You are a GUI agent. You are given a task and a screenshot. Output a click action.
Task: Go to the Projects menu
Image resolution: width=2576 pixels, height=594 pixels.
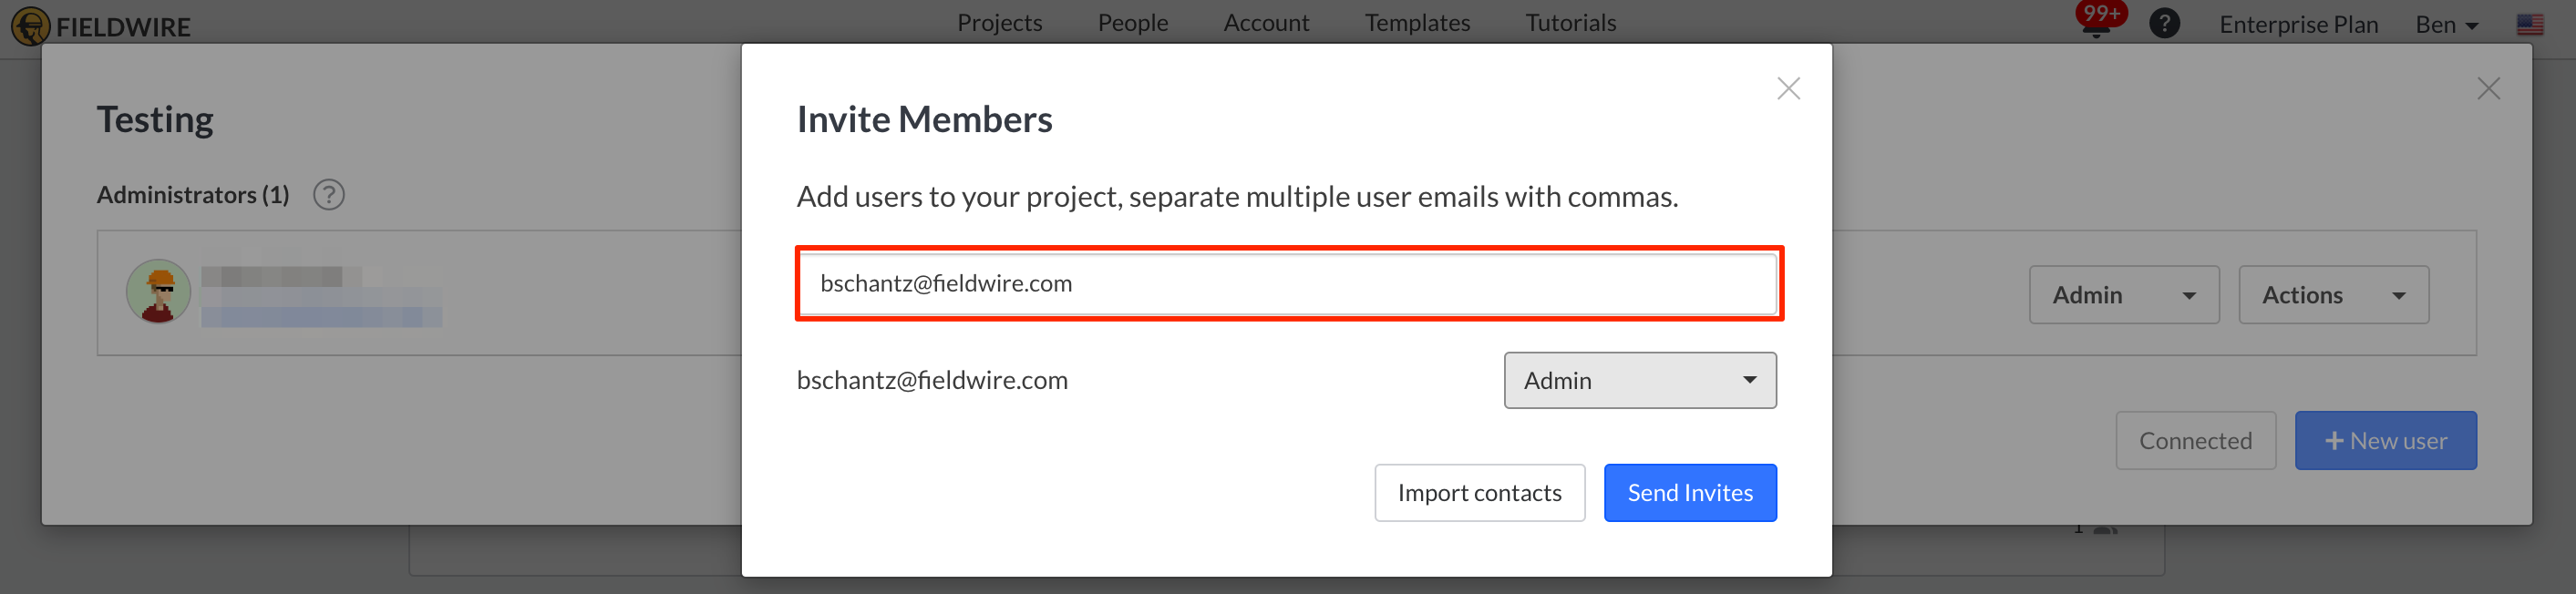[x=999, y=22]
